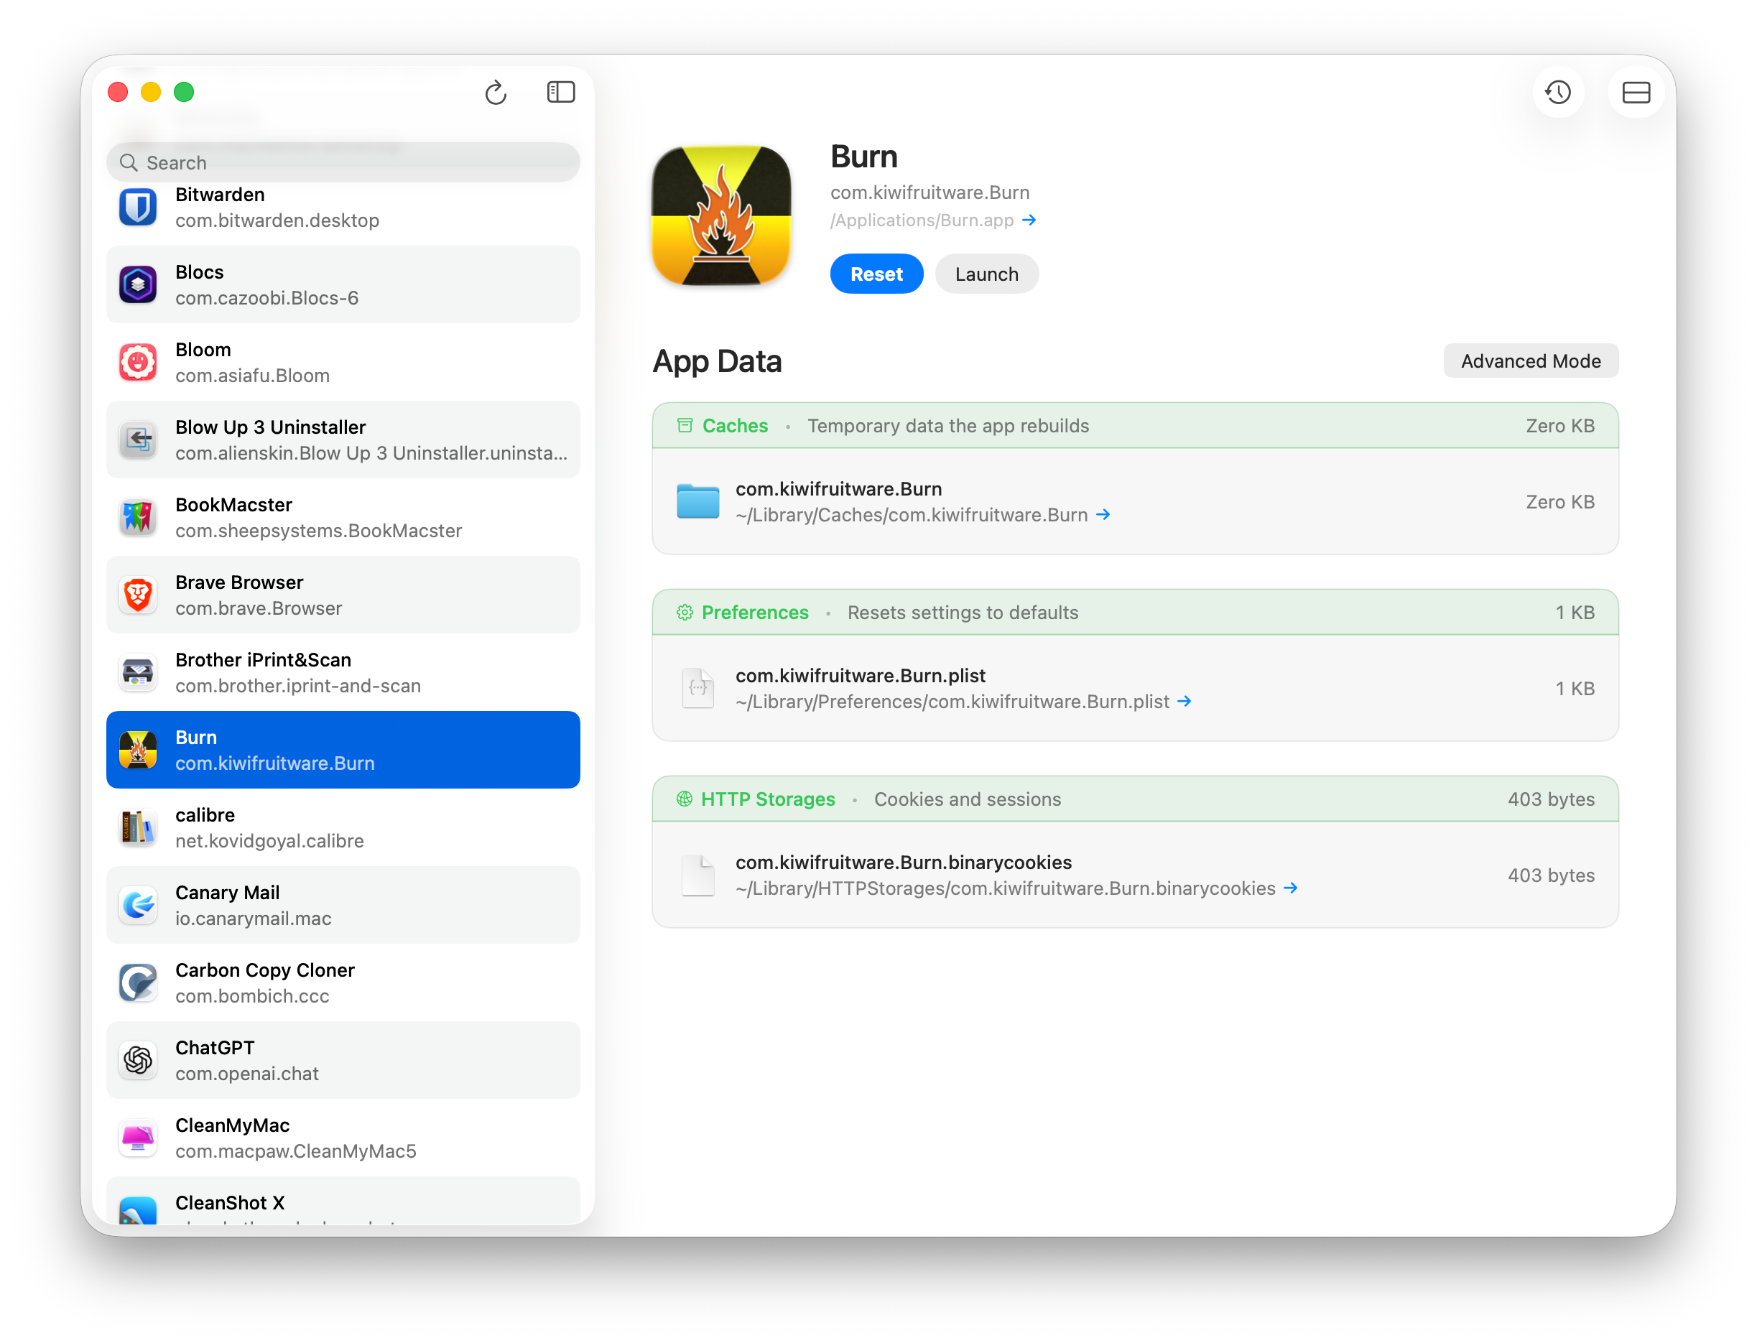
Task: Select Brave Browser in the app list
Action: click(343, 595)
